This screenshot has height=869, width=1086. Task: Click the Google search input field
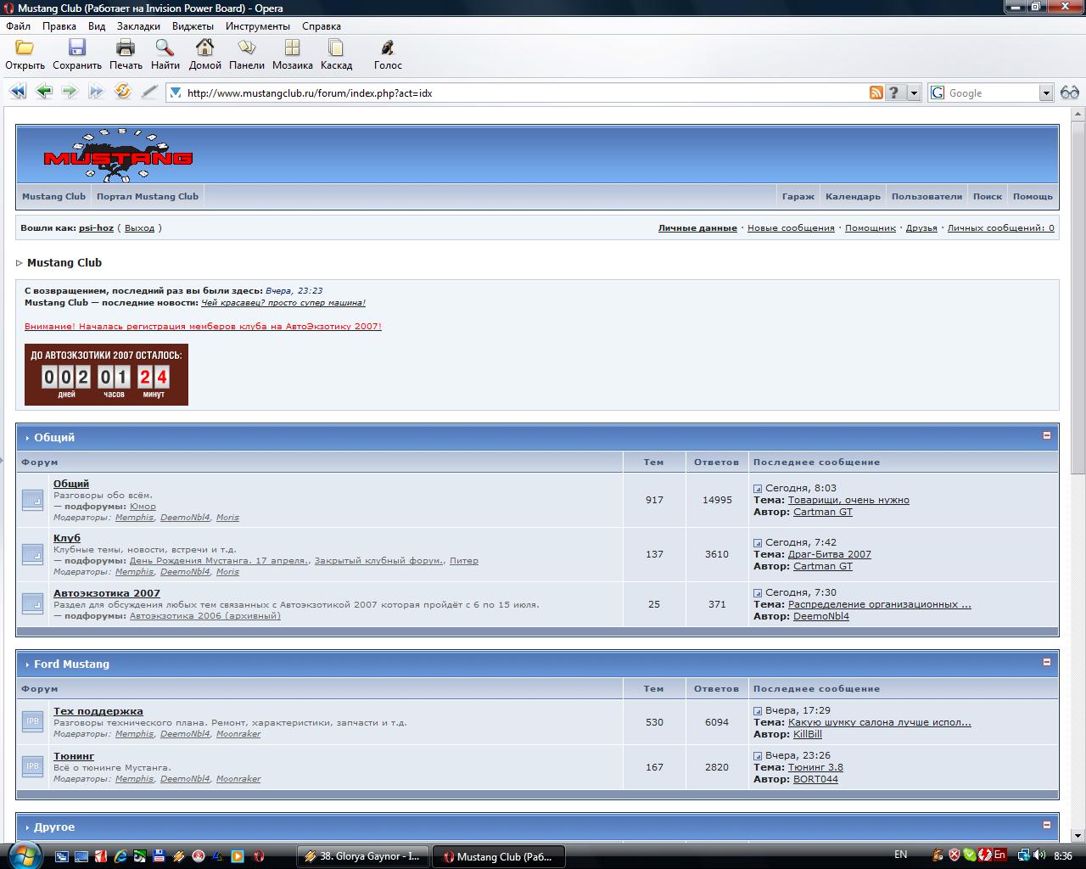coord(991,93)
